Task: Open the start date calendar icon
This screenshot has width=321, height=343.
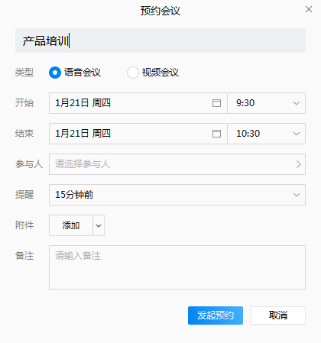Action: 216,103
